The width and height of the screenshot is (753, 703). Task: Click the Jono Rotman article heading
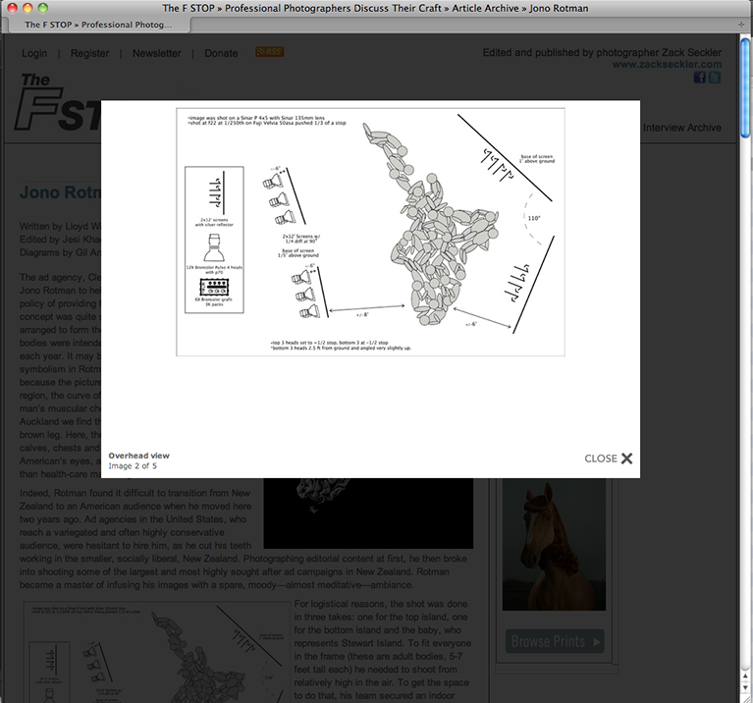(60, 192)
